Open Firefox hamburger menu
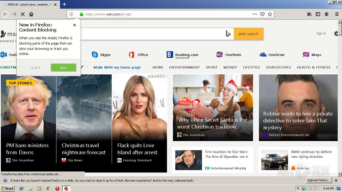The width and height of the screenshot is (342, 192). [x=337, y=14]
